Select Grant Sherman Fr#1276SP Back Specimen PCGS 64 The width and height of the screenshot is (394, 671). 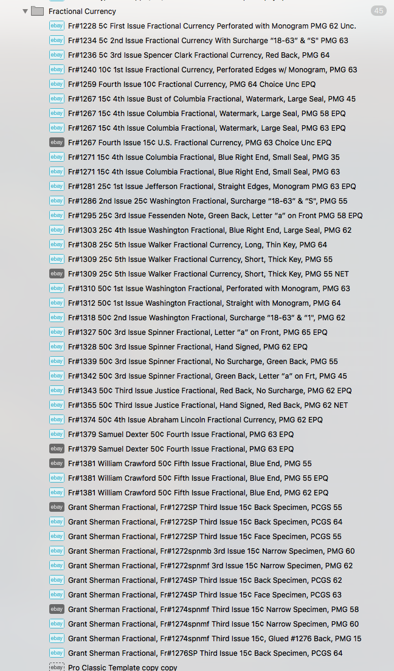point(205,653)
